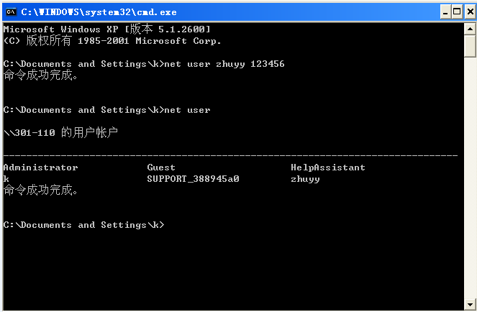Click the C:\WINDOWS\system32\cmd.exe title bar text
477x312 pixels.
pos(99,12)
